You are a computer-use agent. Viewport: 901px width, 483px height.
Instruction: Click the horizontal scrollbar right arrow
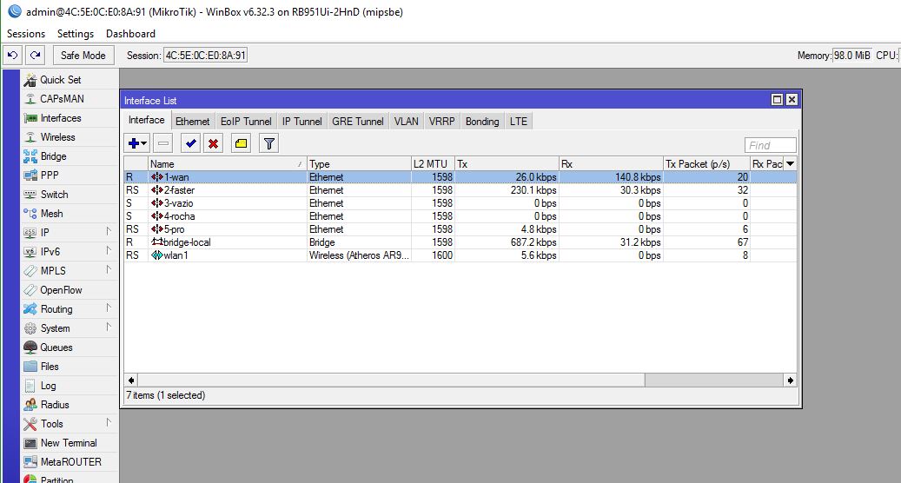coord(791,380)
